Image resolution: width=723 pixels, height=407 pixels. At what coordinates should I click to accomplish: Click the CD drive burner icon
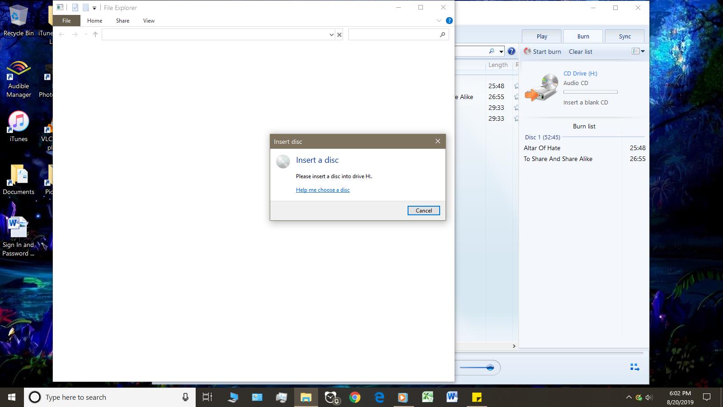(542, 87)
